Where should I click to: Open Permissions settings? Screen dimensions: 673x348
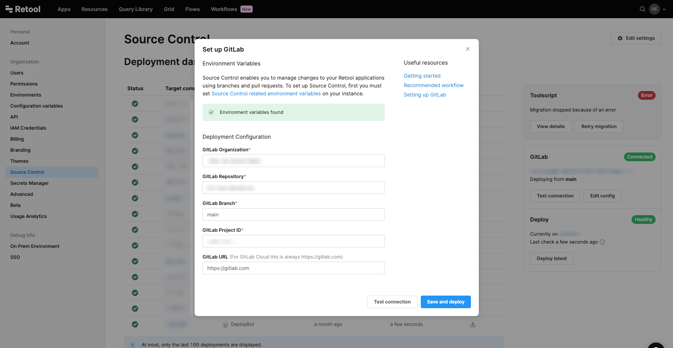(x=24, y=84)
